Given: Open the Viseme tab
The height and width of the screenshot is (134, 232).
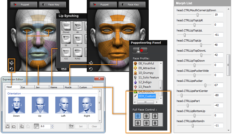Looking at the screenshot, I should click(57, 87).
